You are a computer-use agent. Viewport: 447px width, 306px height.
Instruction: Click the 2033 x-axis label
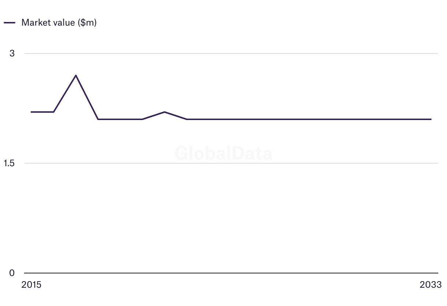click(431, 285)
